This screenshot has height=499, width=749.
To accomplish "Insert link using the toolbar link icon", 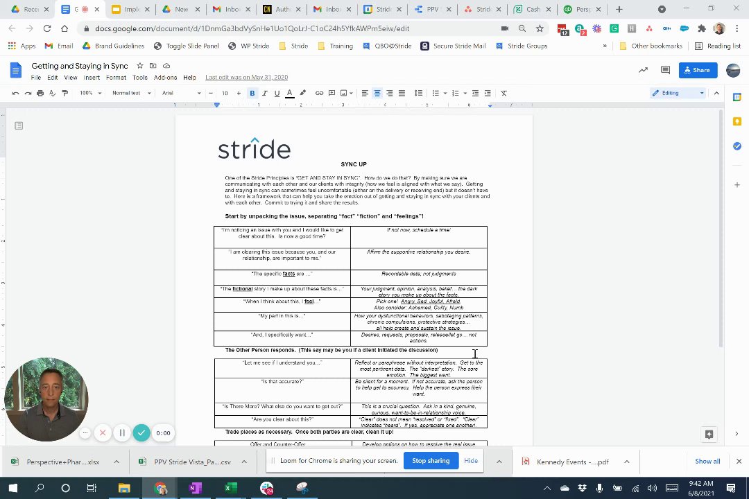I will (x=319, y=93).
